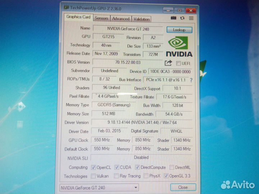Screen dimensions: 259x194
Task: Click the Driver Version text field
Action: click(142, 123)
